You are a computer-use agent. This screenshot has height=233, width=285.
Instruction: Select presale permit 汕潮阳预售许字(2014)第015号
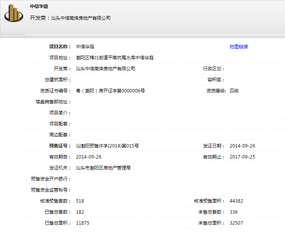pyautogui.click(x=107, y=146)
